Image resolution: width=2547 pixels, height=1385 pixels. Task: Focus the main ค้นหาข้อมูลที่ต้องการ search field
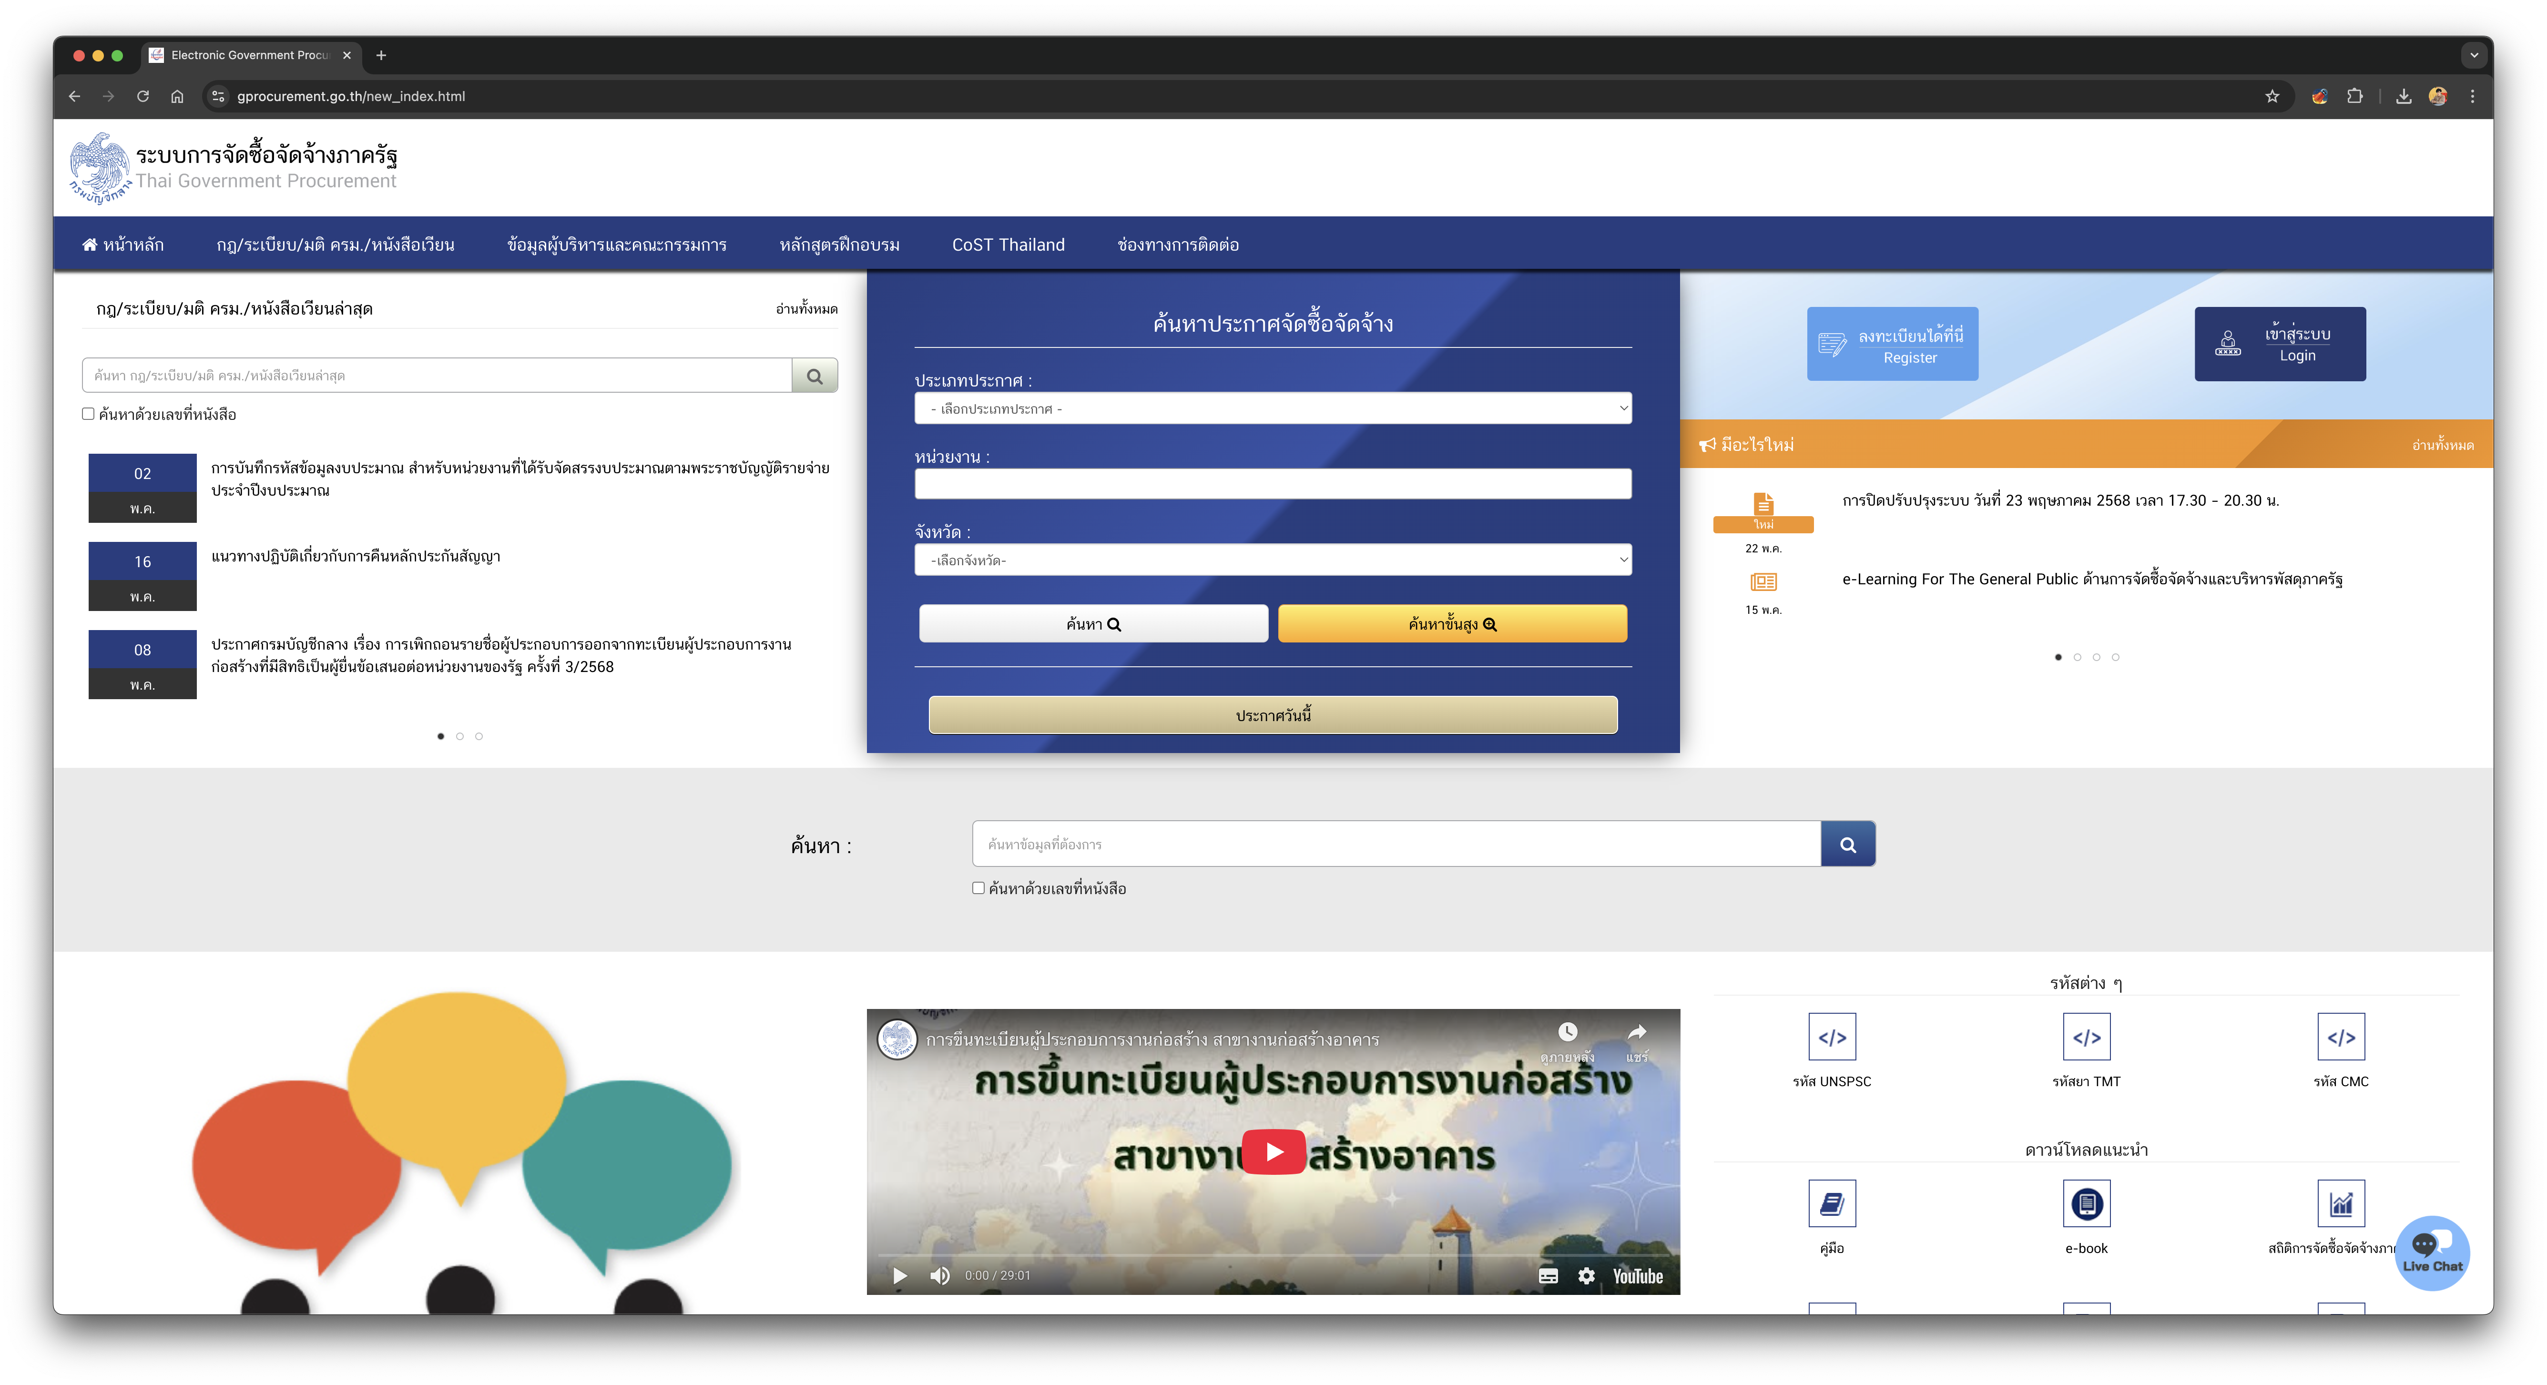pos(1396,844)
